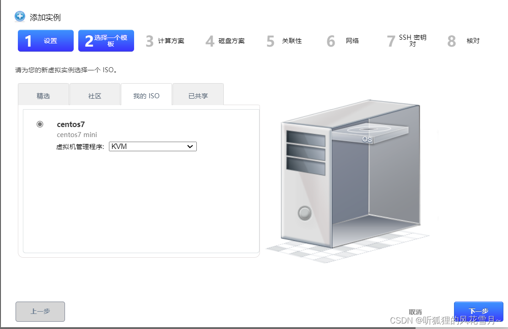Viewport: 508px width, 329px height.
Task: Select the centos7 ISO radio button
Action: pyautogui.click(x=40, y=124)
